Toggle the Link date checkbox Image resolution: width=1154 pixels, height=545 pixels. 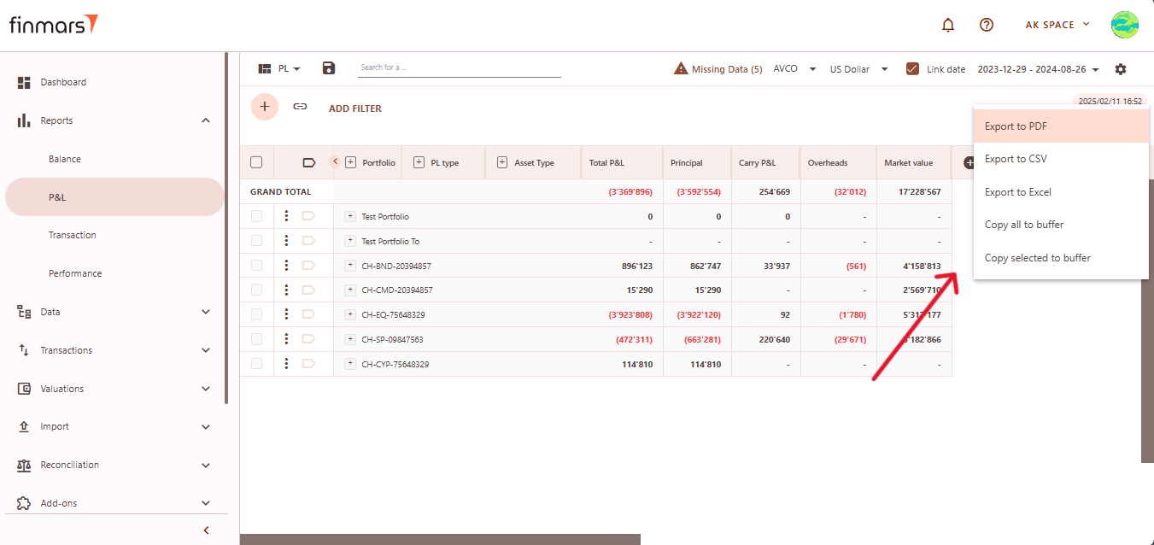[912, 69]
